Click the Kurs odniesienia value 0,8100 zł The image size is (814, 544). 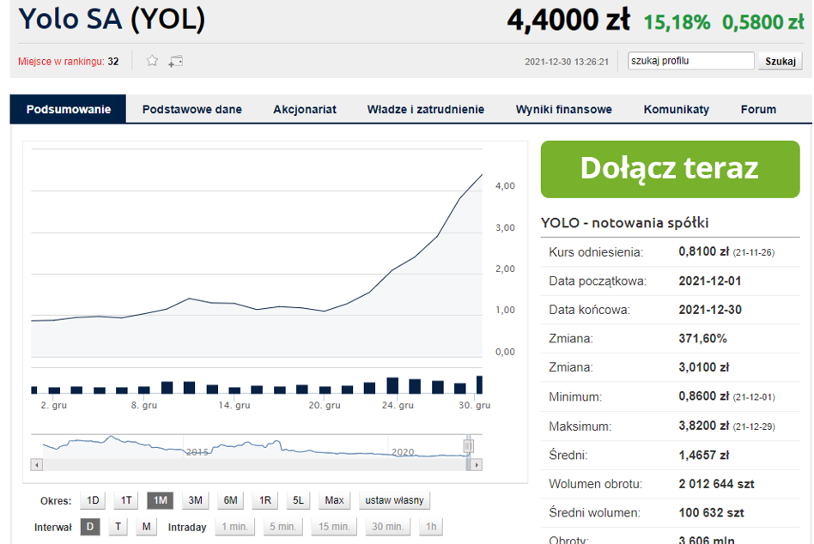click(x=704, y=251)
